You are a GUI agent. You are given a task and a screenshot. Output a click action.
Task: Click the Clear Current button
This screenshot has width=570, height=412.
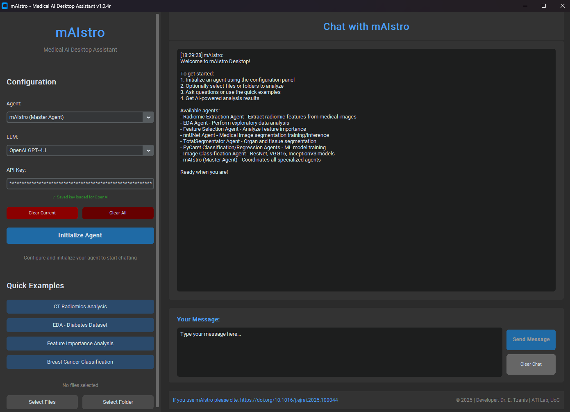point(42,213)
